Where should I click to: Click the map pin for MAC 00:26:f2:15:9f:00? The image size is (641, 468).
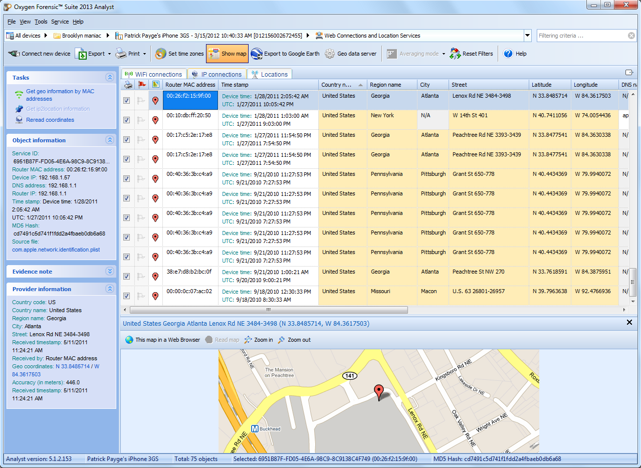pyautogui.click(x=155, y=100)
